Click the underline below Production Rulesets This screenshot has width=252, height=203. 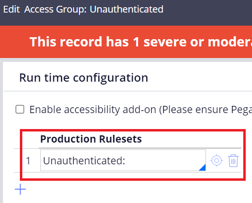coord(140,148)
